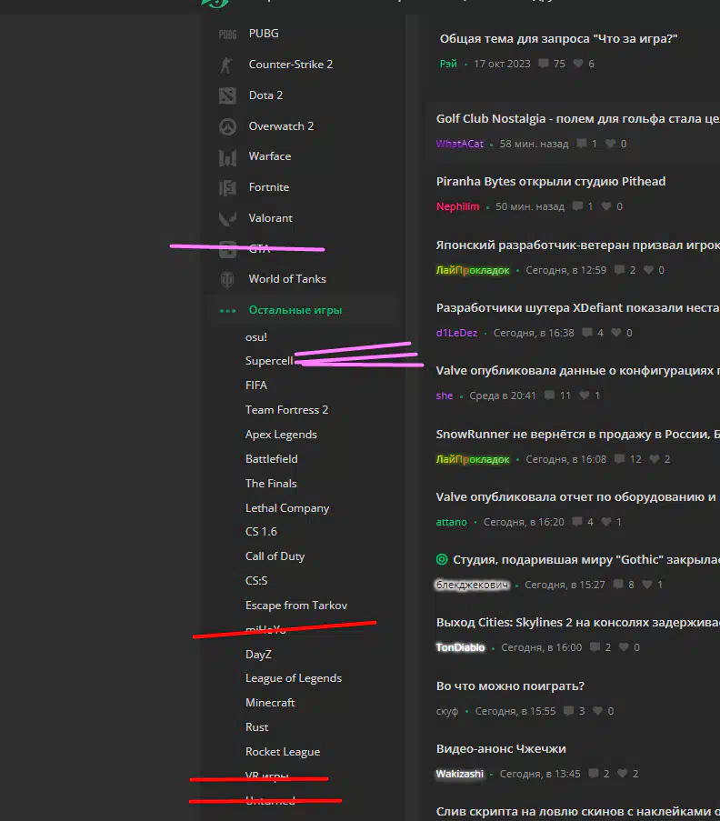The width and height of the screenshot is (720, 821).
Task: Click the World of Tanks emblem icon
Action: click(x=227, y=280)
